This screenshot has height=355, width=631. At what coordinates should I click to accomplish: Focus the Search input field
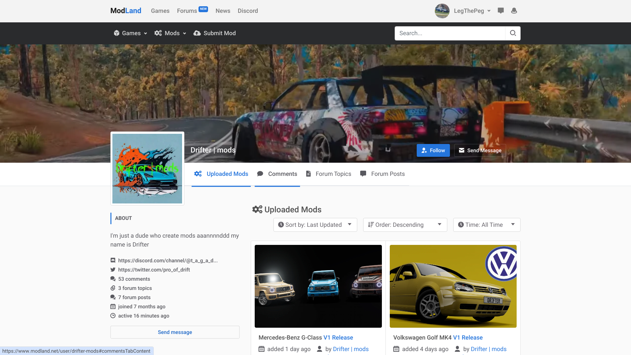(x=450, y=33)
